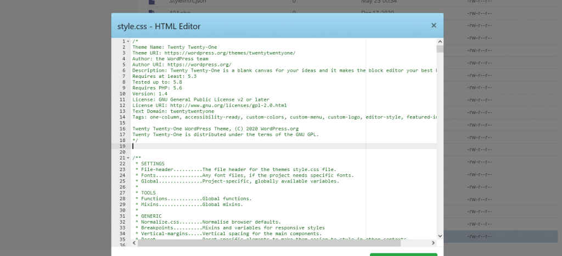Close the style.css HTML Editor dialog
This screenshot has height=256, width=562.
pos(434,25)
